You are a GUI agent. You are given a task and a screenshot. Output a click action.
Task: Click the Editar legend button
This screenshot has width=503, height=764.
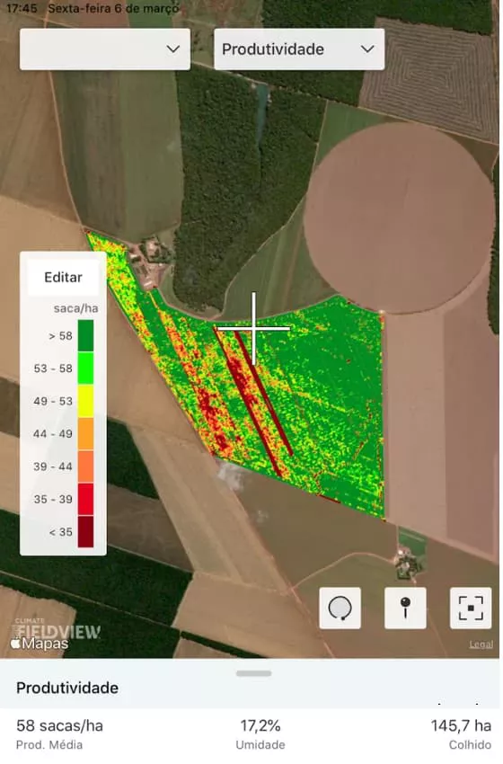tap(63, 277)
